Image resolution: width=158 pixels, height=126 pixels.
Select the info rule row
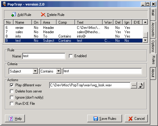[x=73, y=36]
